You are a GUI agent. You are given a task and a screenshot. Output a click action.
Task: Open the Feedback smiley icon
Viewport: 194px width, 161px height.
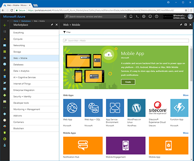pyautogui.click(x=150, y=17)
